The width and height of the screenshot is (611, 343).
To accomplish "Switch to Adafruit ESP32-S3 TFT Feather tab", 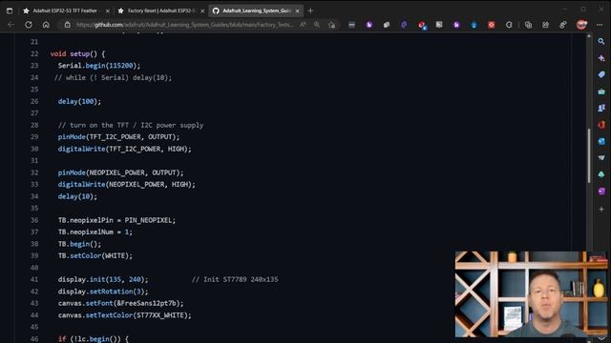I will pos(66,10).
